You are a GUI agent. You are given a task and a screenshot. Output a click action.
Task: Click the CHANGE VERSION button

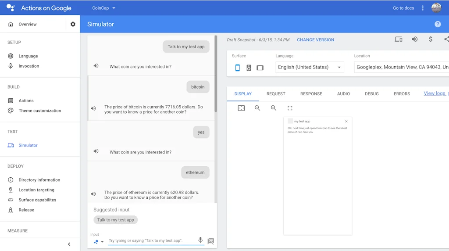tap(315, 39)
